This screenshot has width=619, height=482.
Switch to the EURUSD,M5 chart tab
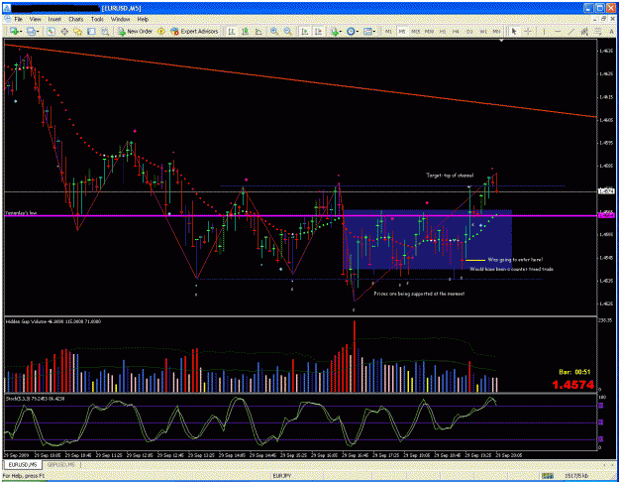pyautogui.click(x=23, y=465)
